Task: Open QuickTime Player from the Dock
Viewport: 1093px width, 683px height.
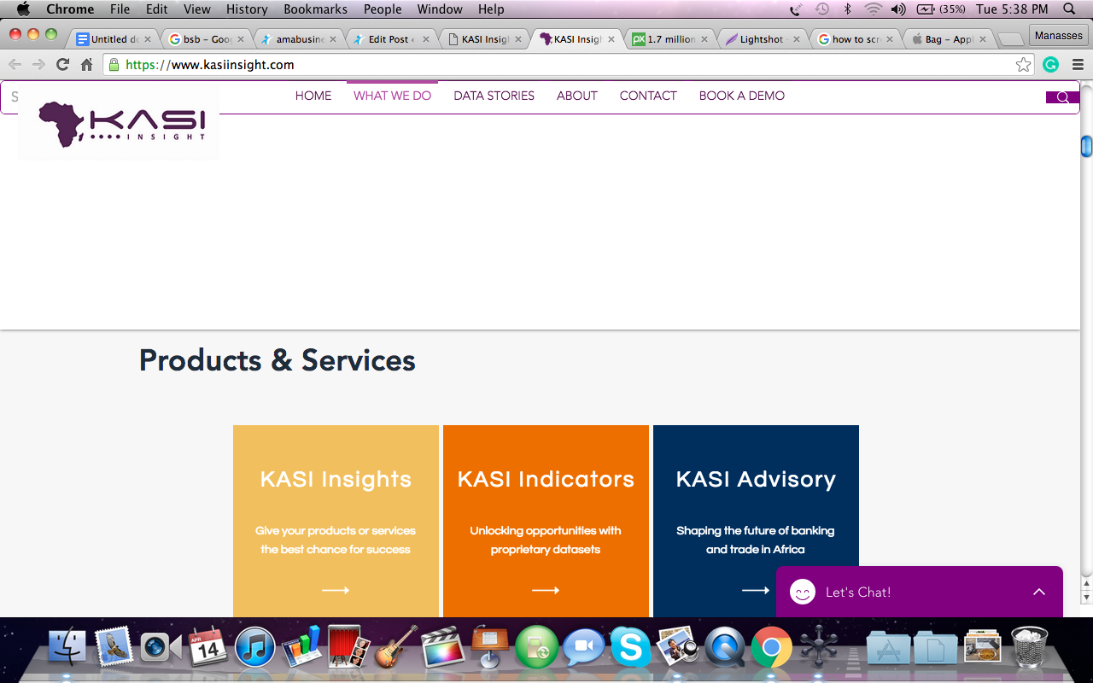Action: pyautogui.click(x=724, y=646)
